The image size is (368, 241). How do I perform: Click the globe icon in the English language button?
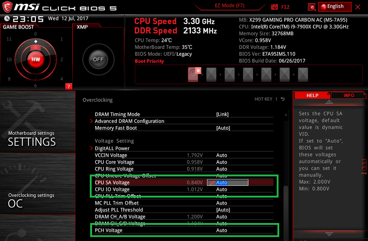(323, 6)
